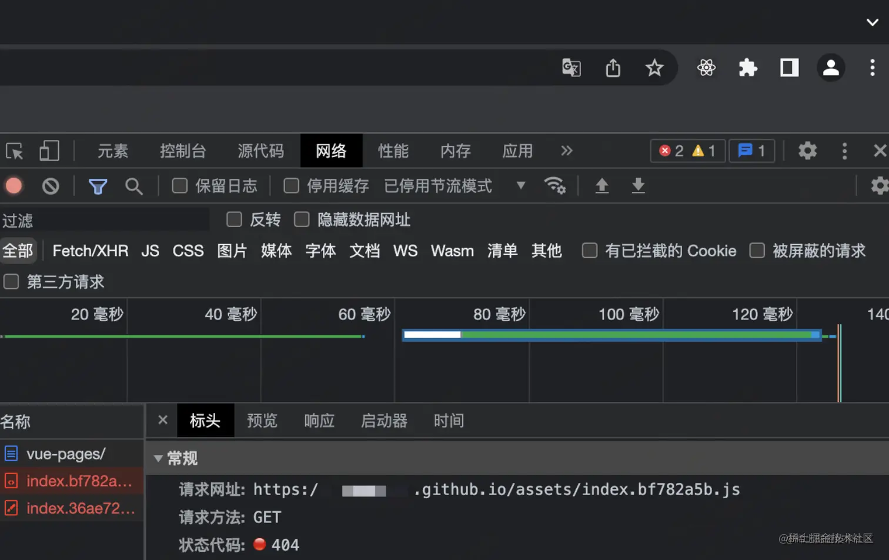Filter requests by 清单

[502, 251]
